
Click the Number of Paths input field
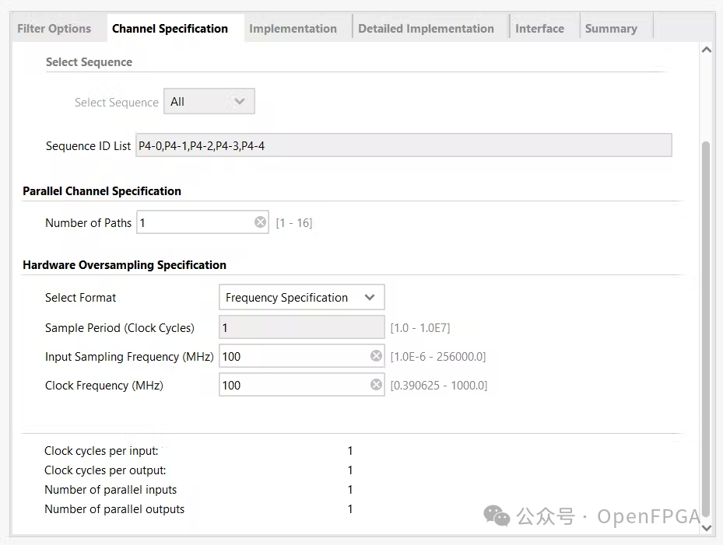pyautogui.click(x=195, y=222)
